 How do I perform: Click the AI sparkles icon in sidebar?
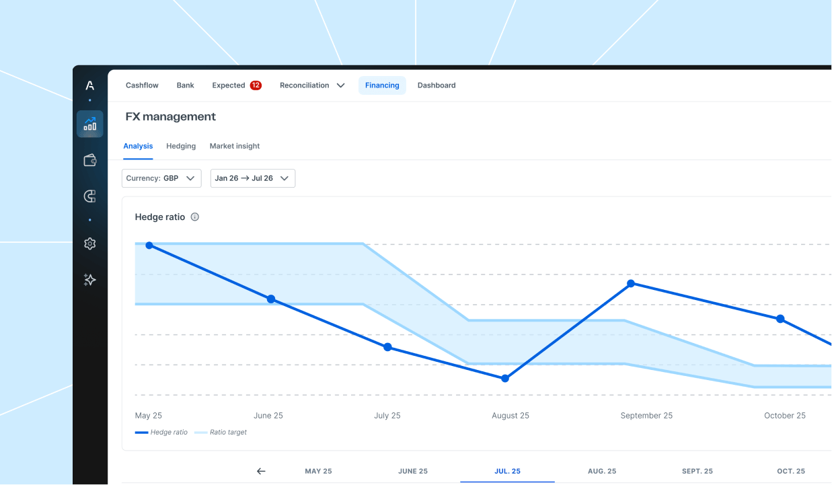tap(90, 280)
